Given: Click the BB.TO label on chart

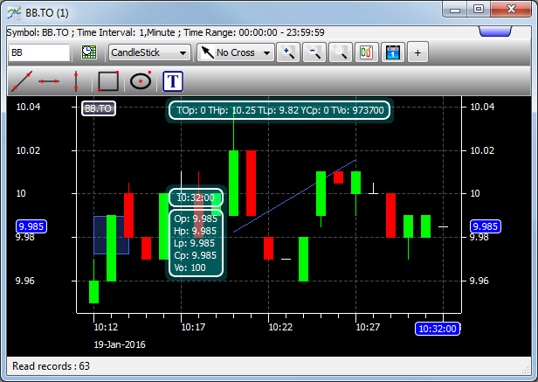Looking at the screenshot, I should pyautogui.click(x=98, y=109).
